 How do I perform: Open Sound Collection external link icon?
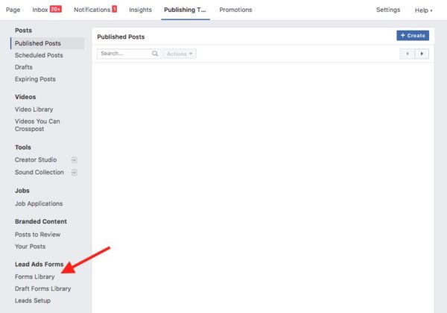(x=74, y=172)
